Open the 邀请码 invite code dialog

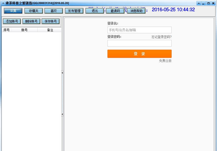coord(115,10)
